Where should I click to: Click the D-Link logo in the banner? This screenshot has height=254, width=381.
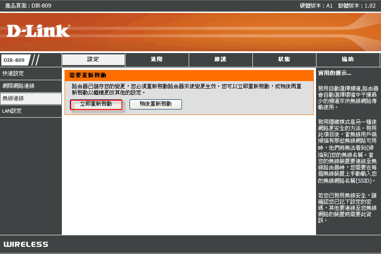point(38,31)
